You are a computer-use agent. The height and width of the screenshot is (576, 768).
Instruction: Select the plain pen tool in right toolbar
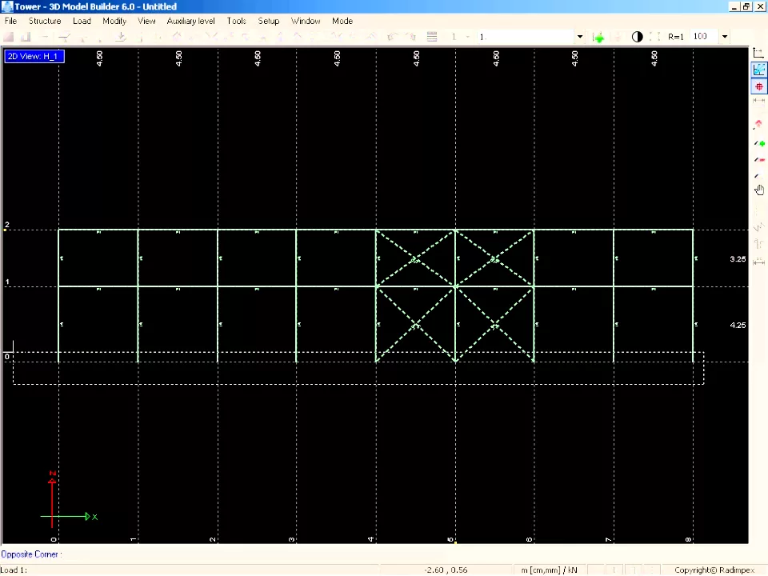(x=758, y=176)
